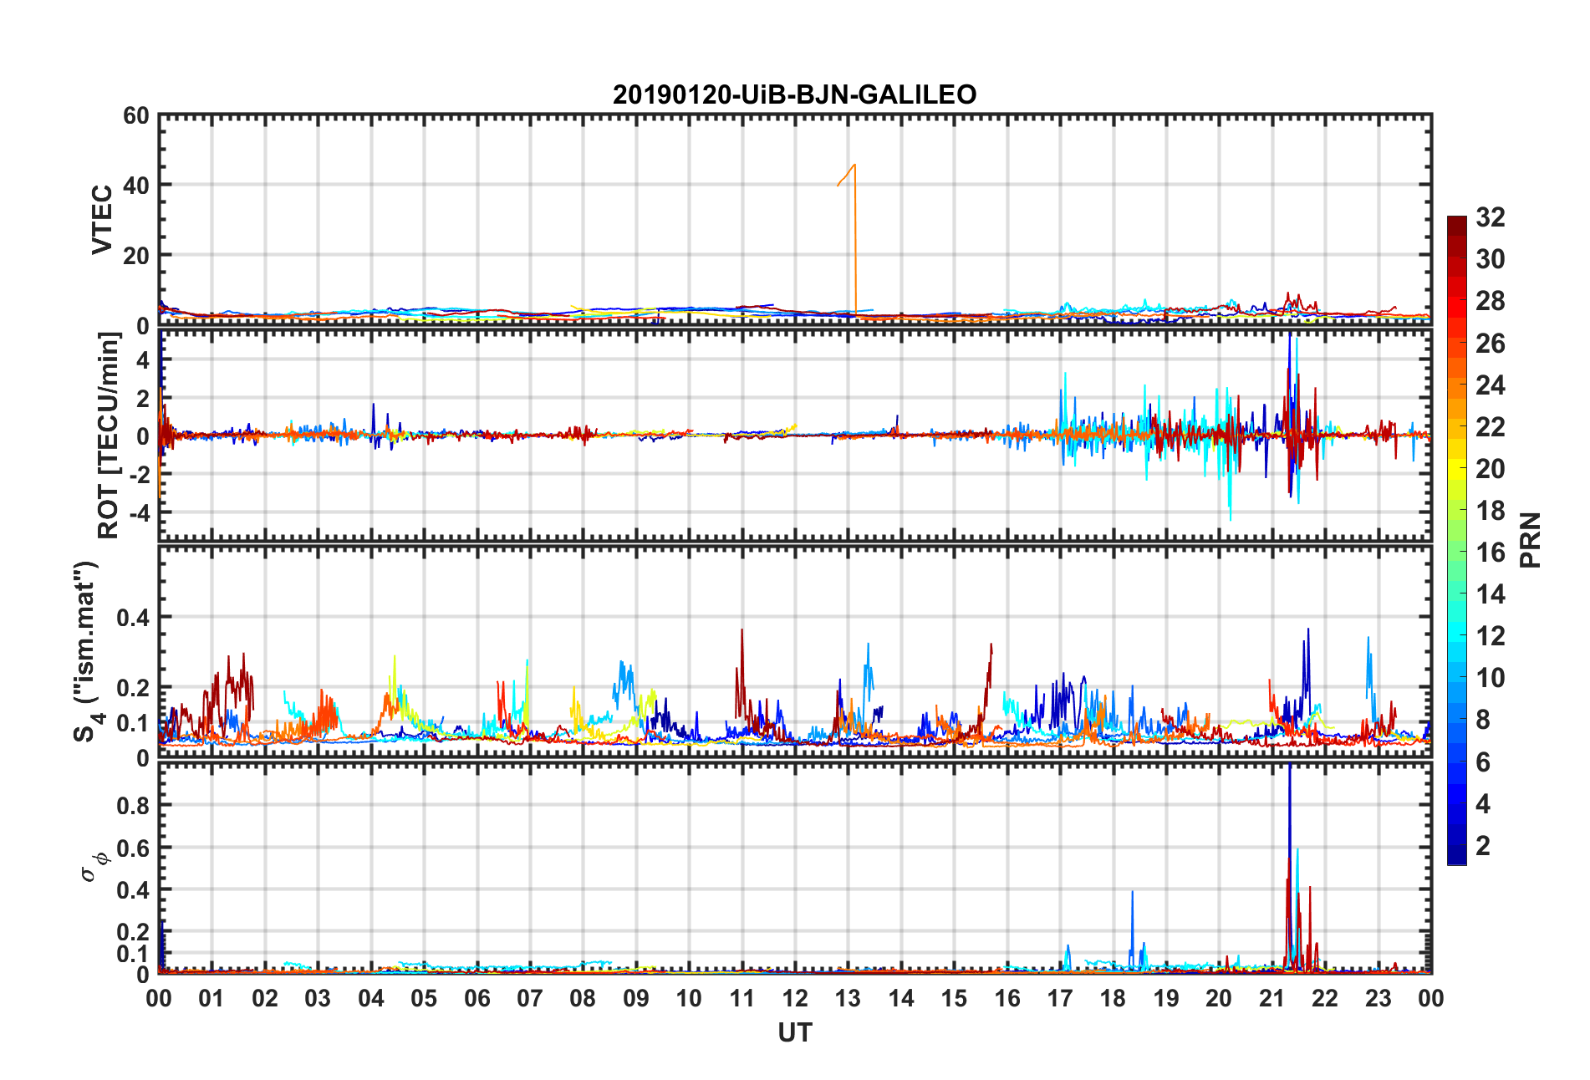Click VTEC y-axis tick 40
This screenshot has height=1080, width=1590.
(x=135, y=186)
